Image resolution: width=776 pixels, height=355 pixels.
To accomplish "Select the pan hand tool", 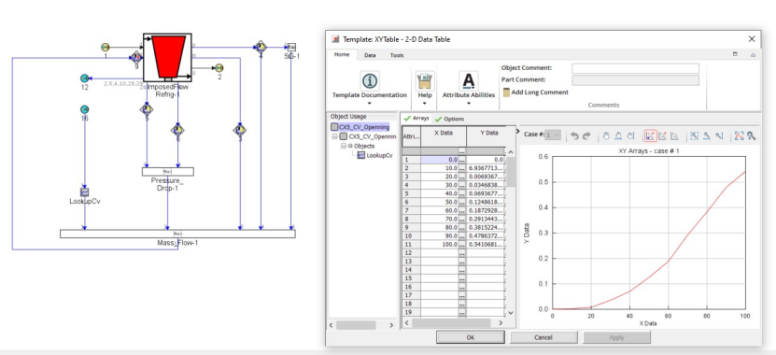I will 606,136.
